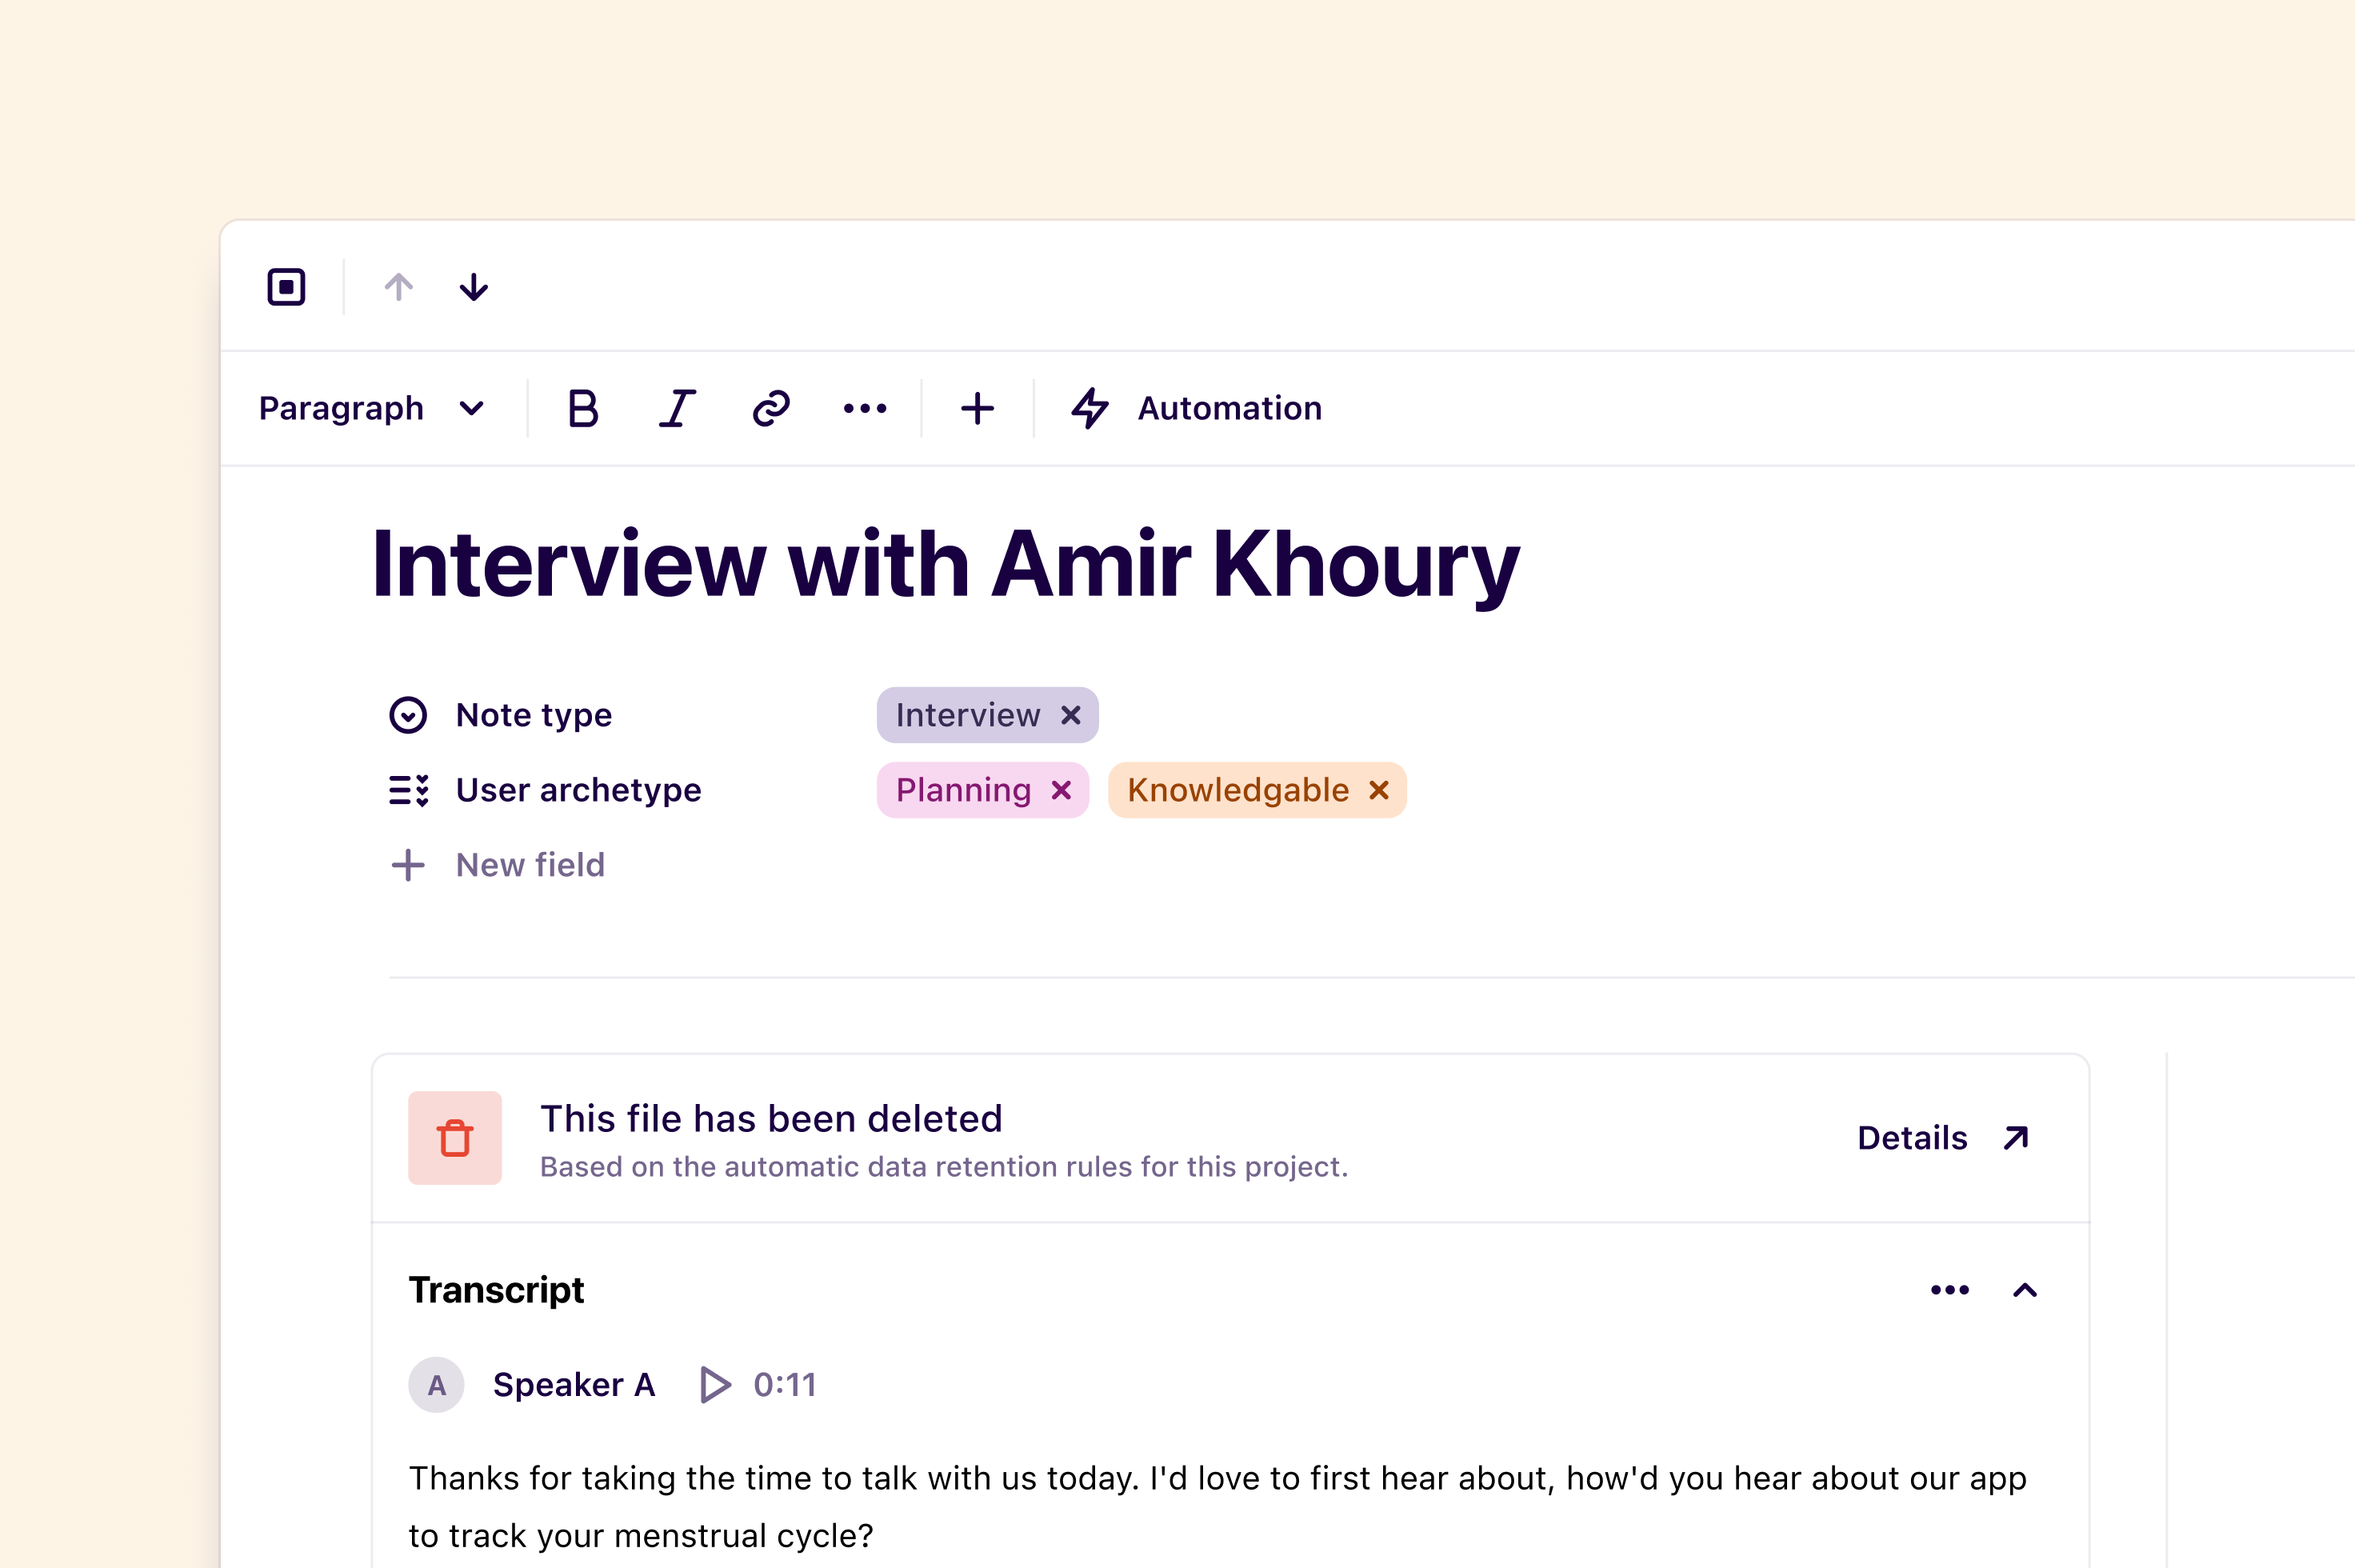
Task: Open more formatting options in toolbar
Action: coord(865,408)
